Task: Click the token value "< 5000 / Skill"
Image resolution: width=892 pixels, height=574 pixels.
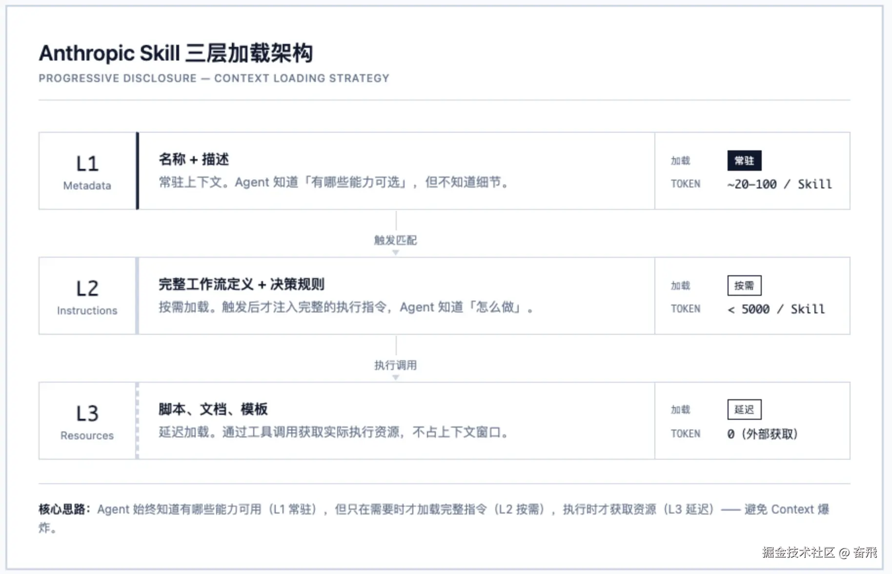Action: 776,309
